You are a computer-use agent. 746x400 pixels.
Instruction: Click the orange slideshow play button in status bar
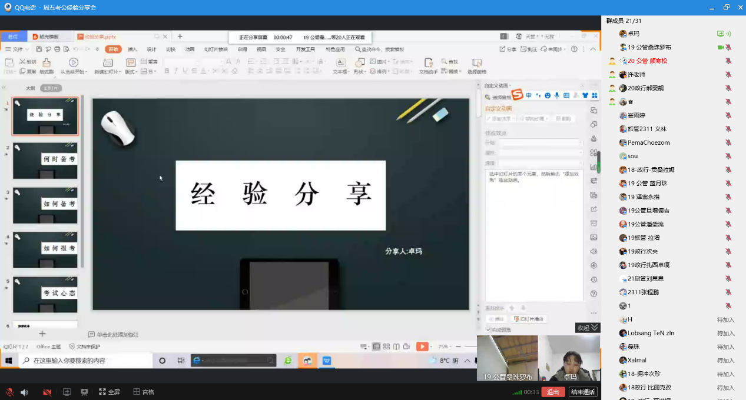click(422, 346)
